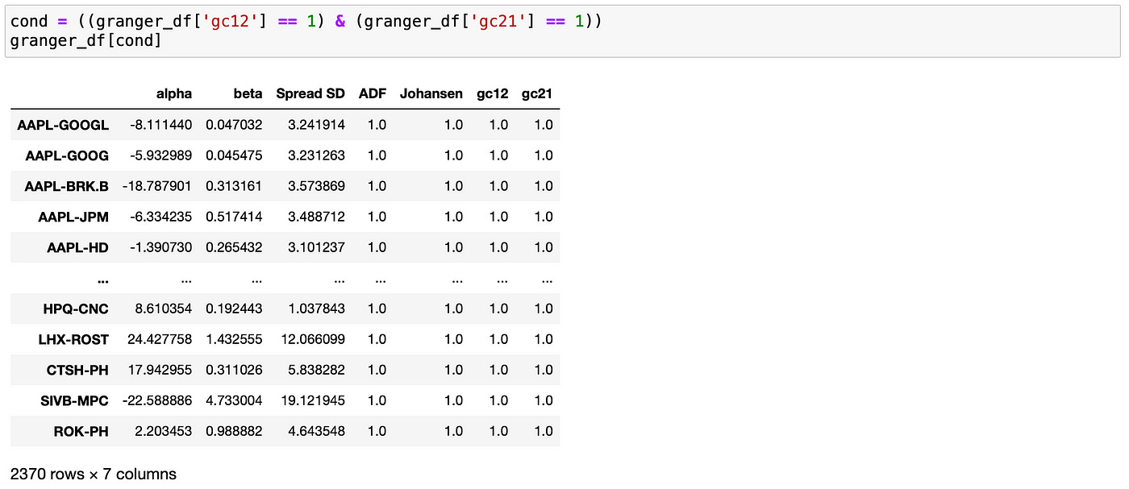Viewport: 1129px width, 489px height.
Task: Click beta value 0.192443
Action: pos(234,309)
